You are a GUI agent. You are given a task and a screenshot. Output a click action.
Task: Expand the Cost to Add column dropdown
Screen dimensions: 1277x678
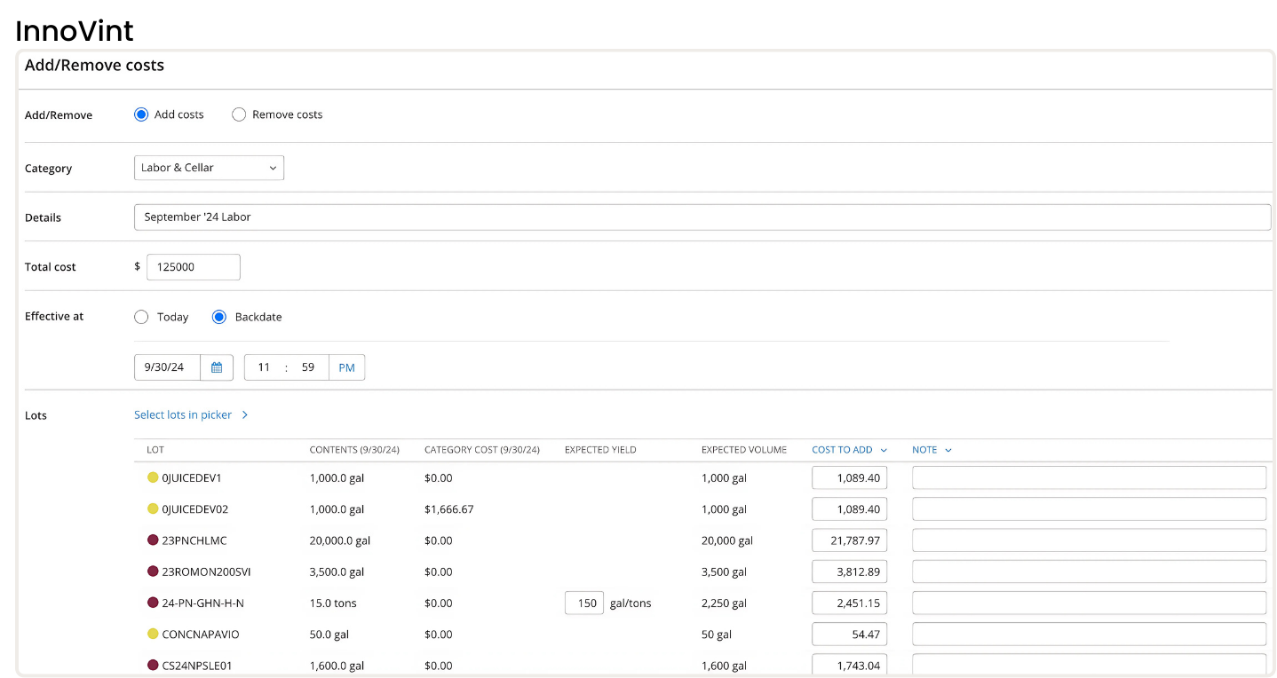[x=884, y=450]
